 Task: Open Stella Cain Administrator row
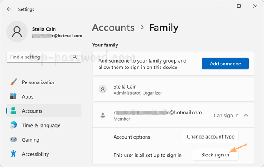[x=174, y=89]
